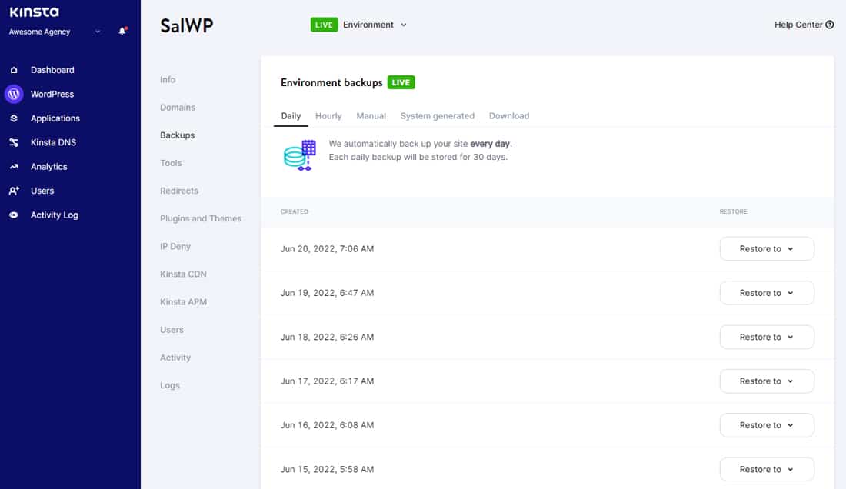Open the Help Center icon
Viewport: 846px width, 489px height.
(829, 24)
